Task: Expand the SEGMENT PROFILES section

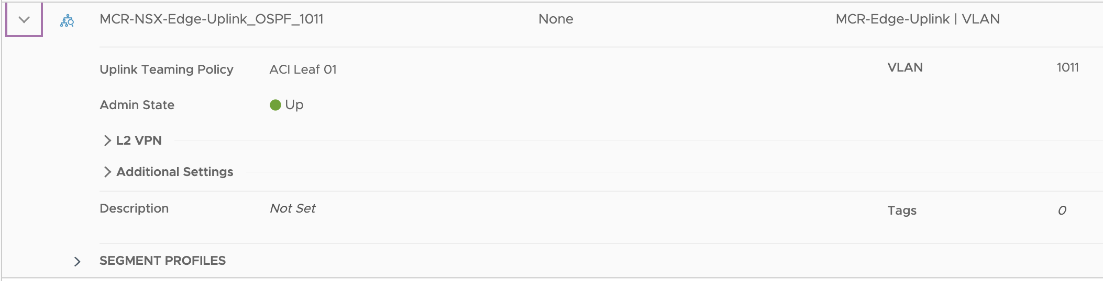Action: click(78, 261)
